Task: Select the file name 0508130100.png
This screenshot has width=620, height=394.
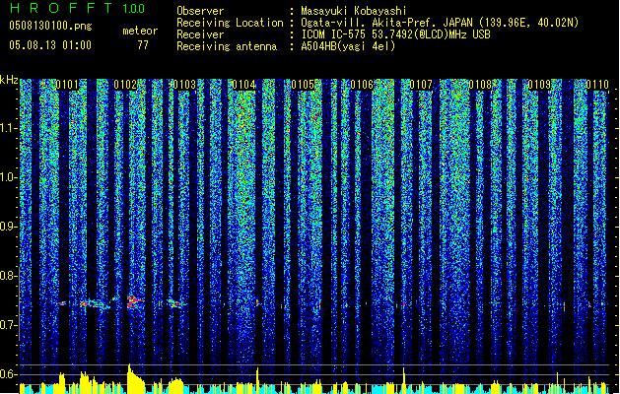Action: 50,27
